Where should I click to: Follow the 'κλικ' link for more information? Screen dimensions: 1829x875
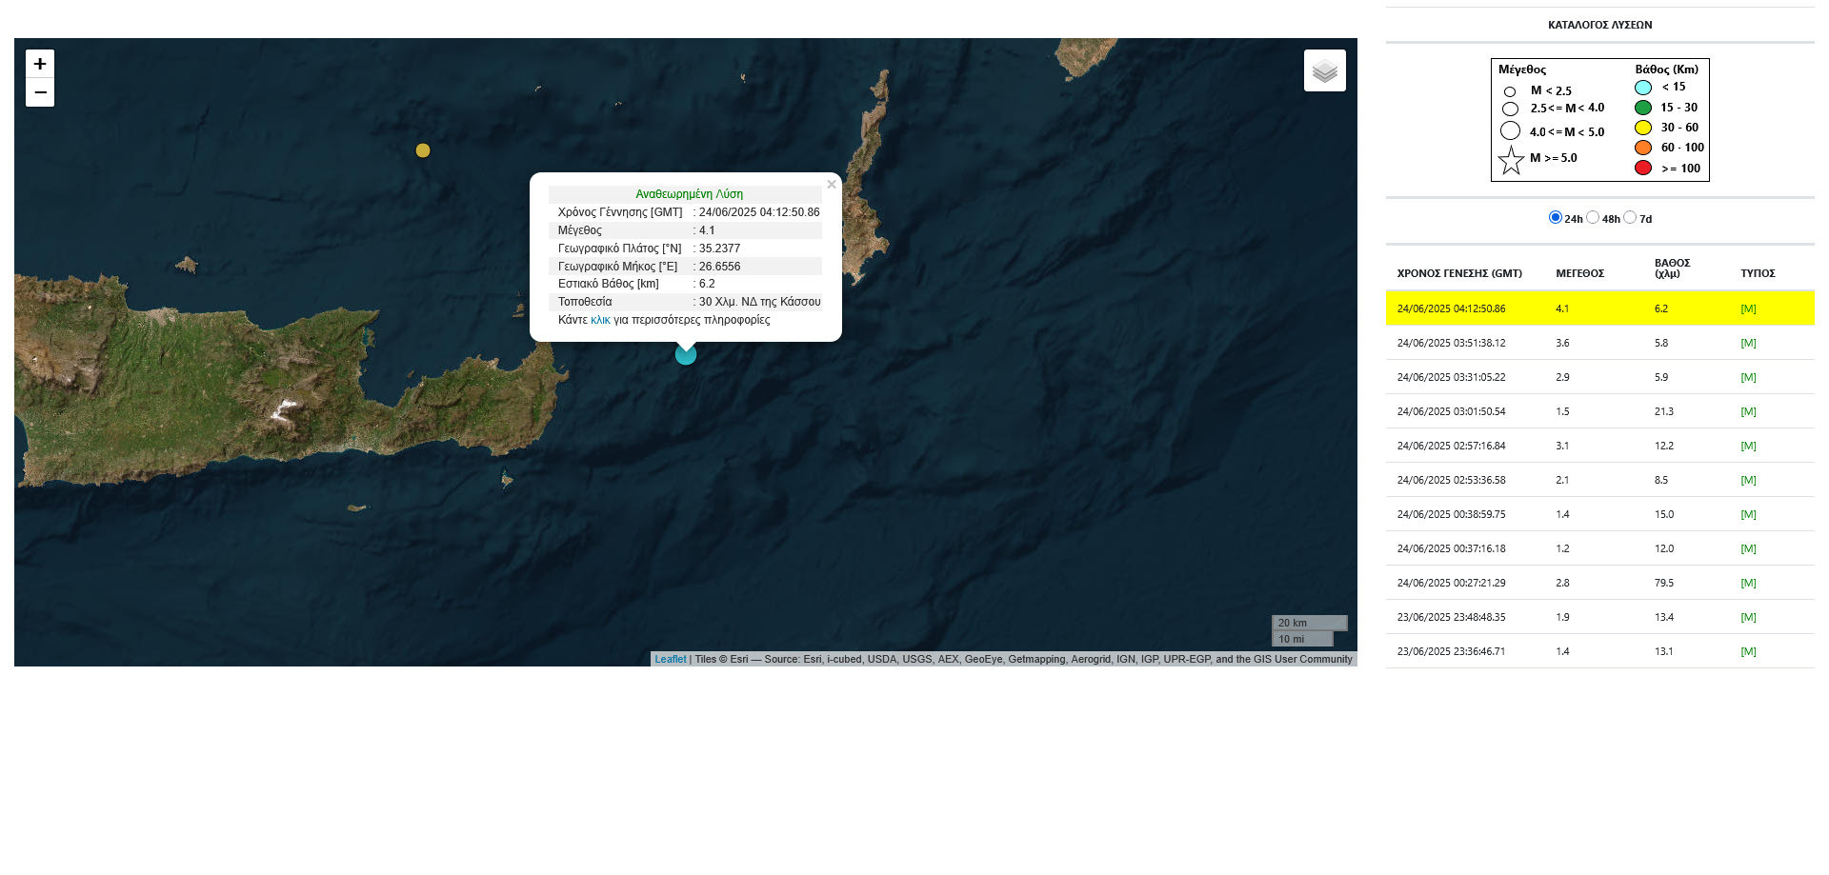(x=600, y=320)
